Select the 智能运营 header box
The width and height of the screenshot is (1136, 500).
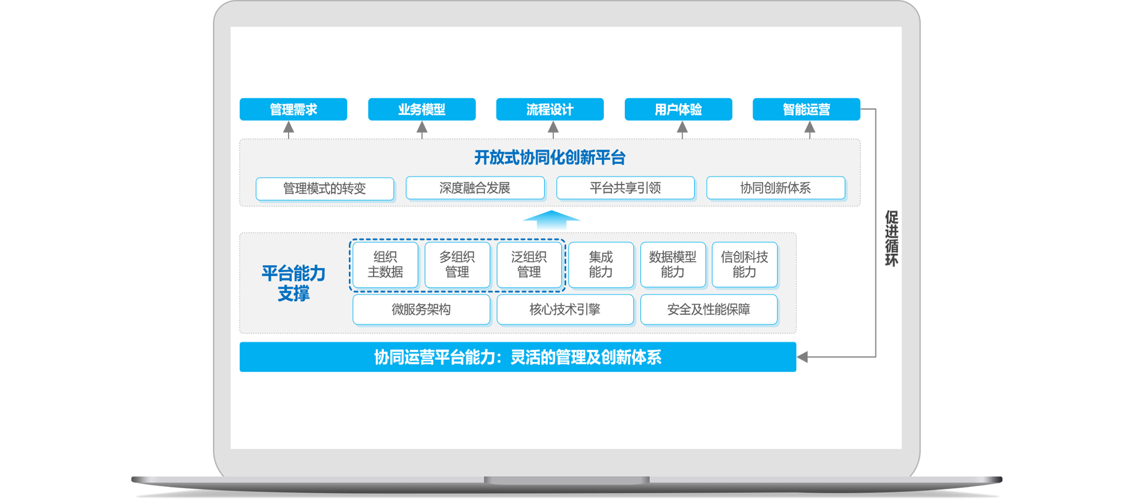[806, 110]
